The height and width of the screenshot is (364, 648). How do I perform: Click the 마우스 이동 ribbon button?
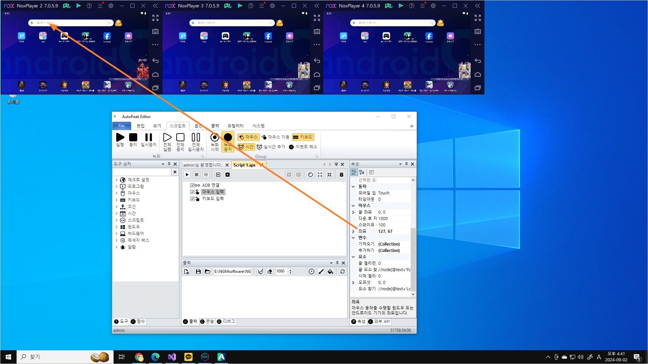pos(275,137)
